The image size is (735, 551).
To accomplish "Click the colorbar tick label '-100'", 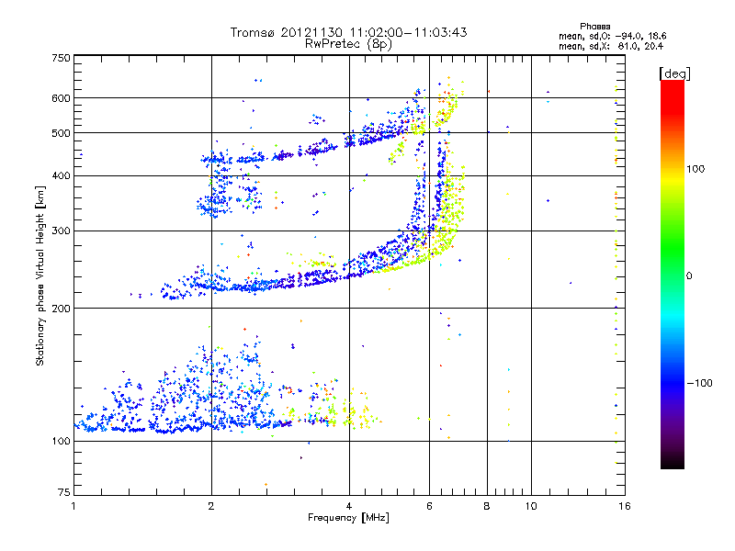I will click(x=699, y=383).
